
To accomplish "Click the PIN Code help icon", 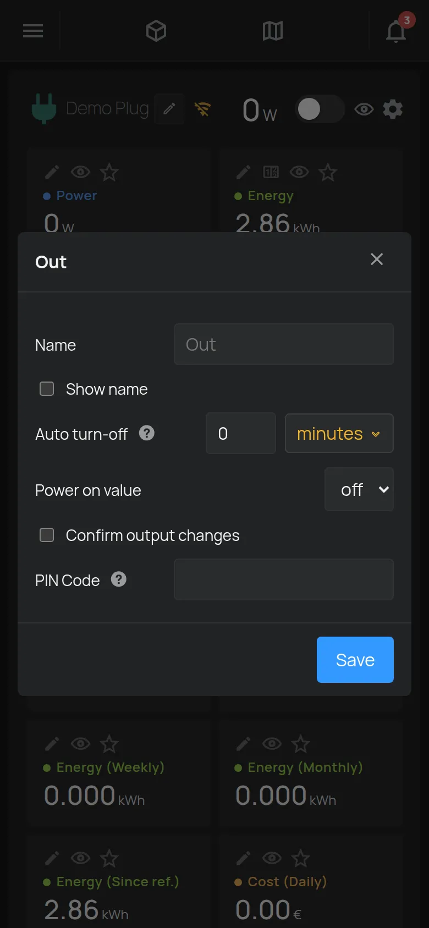I will pos(119,579).
